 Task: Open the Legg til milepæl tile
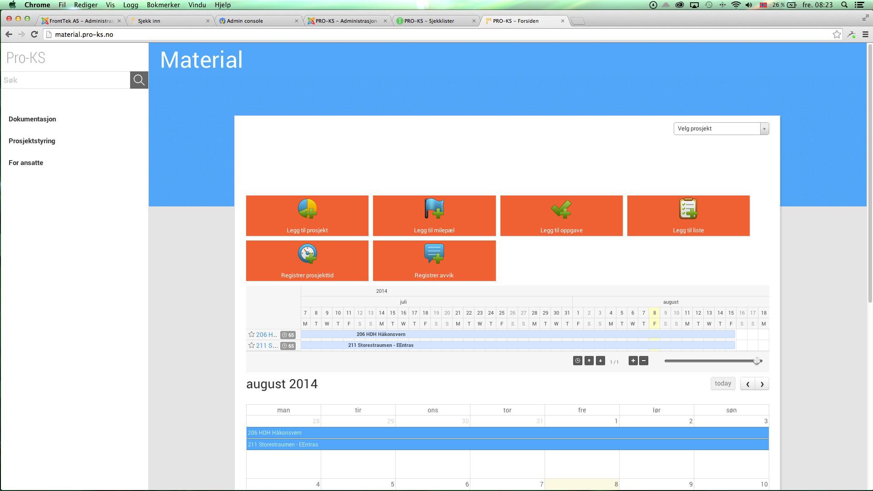pos(434,215)
